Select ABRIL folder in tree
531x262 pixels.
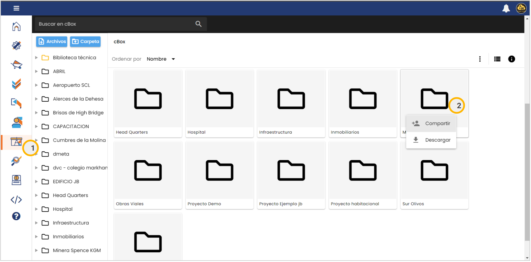[54, 71]
